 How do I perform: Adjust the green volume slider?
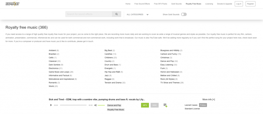click(x=101, y=105)
